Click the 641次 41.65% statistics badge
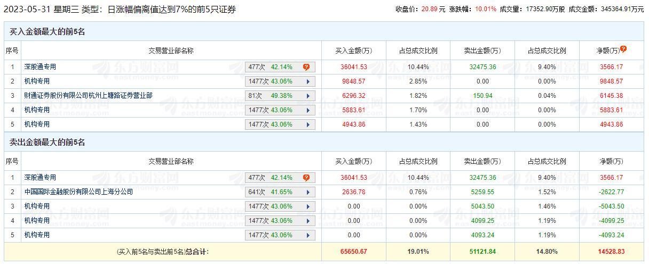 [270, 193]
